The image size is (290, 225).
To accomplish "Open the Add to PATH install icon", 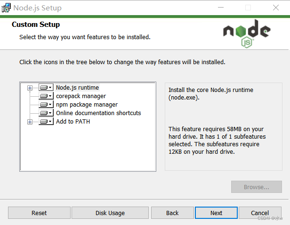I will pos(46,122).
